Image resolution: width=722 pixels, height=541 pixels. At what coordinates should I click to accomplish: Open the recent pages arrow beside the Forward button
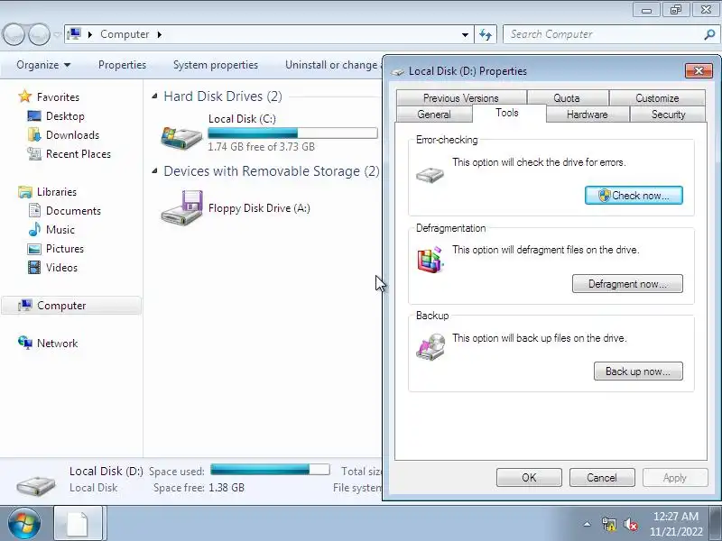(x=57, y=34)
